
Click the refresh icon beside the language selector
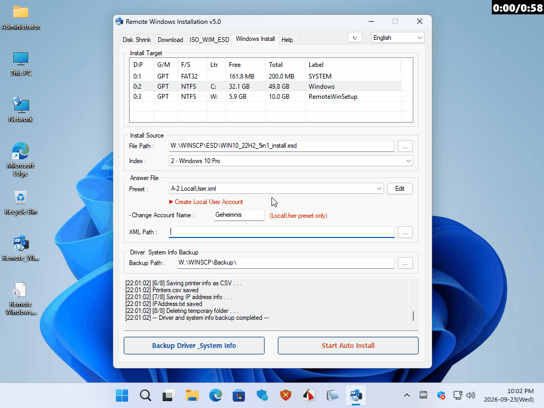pyautogui.click(x=354, y=38)
